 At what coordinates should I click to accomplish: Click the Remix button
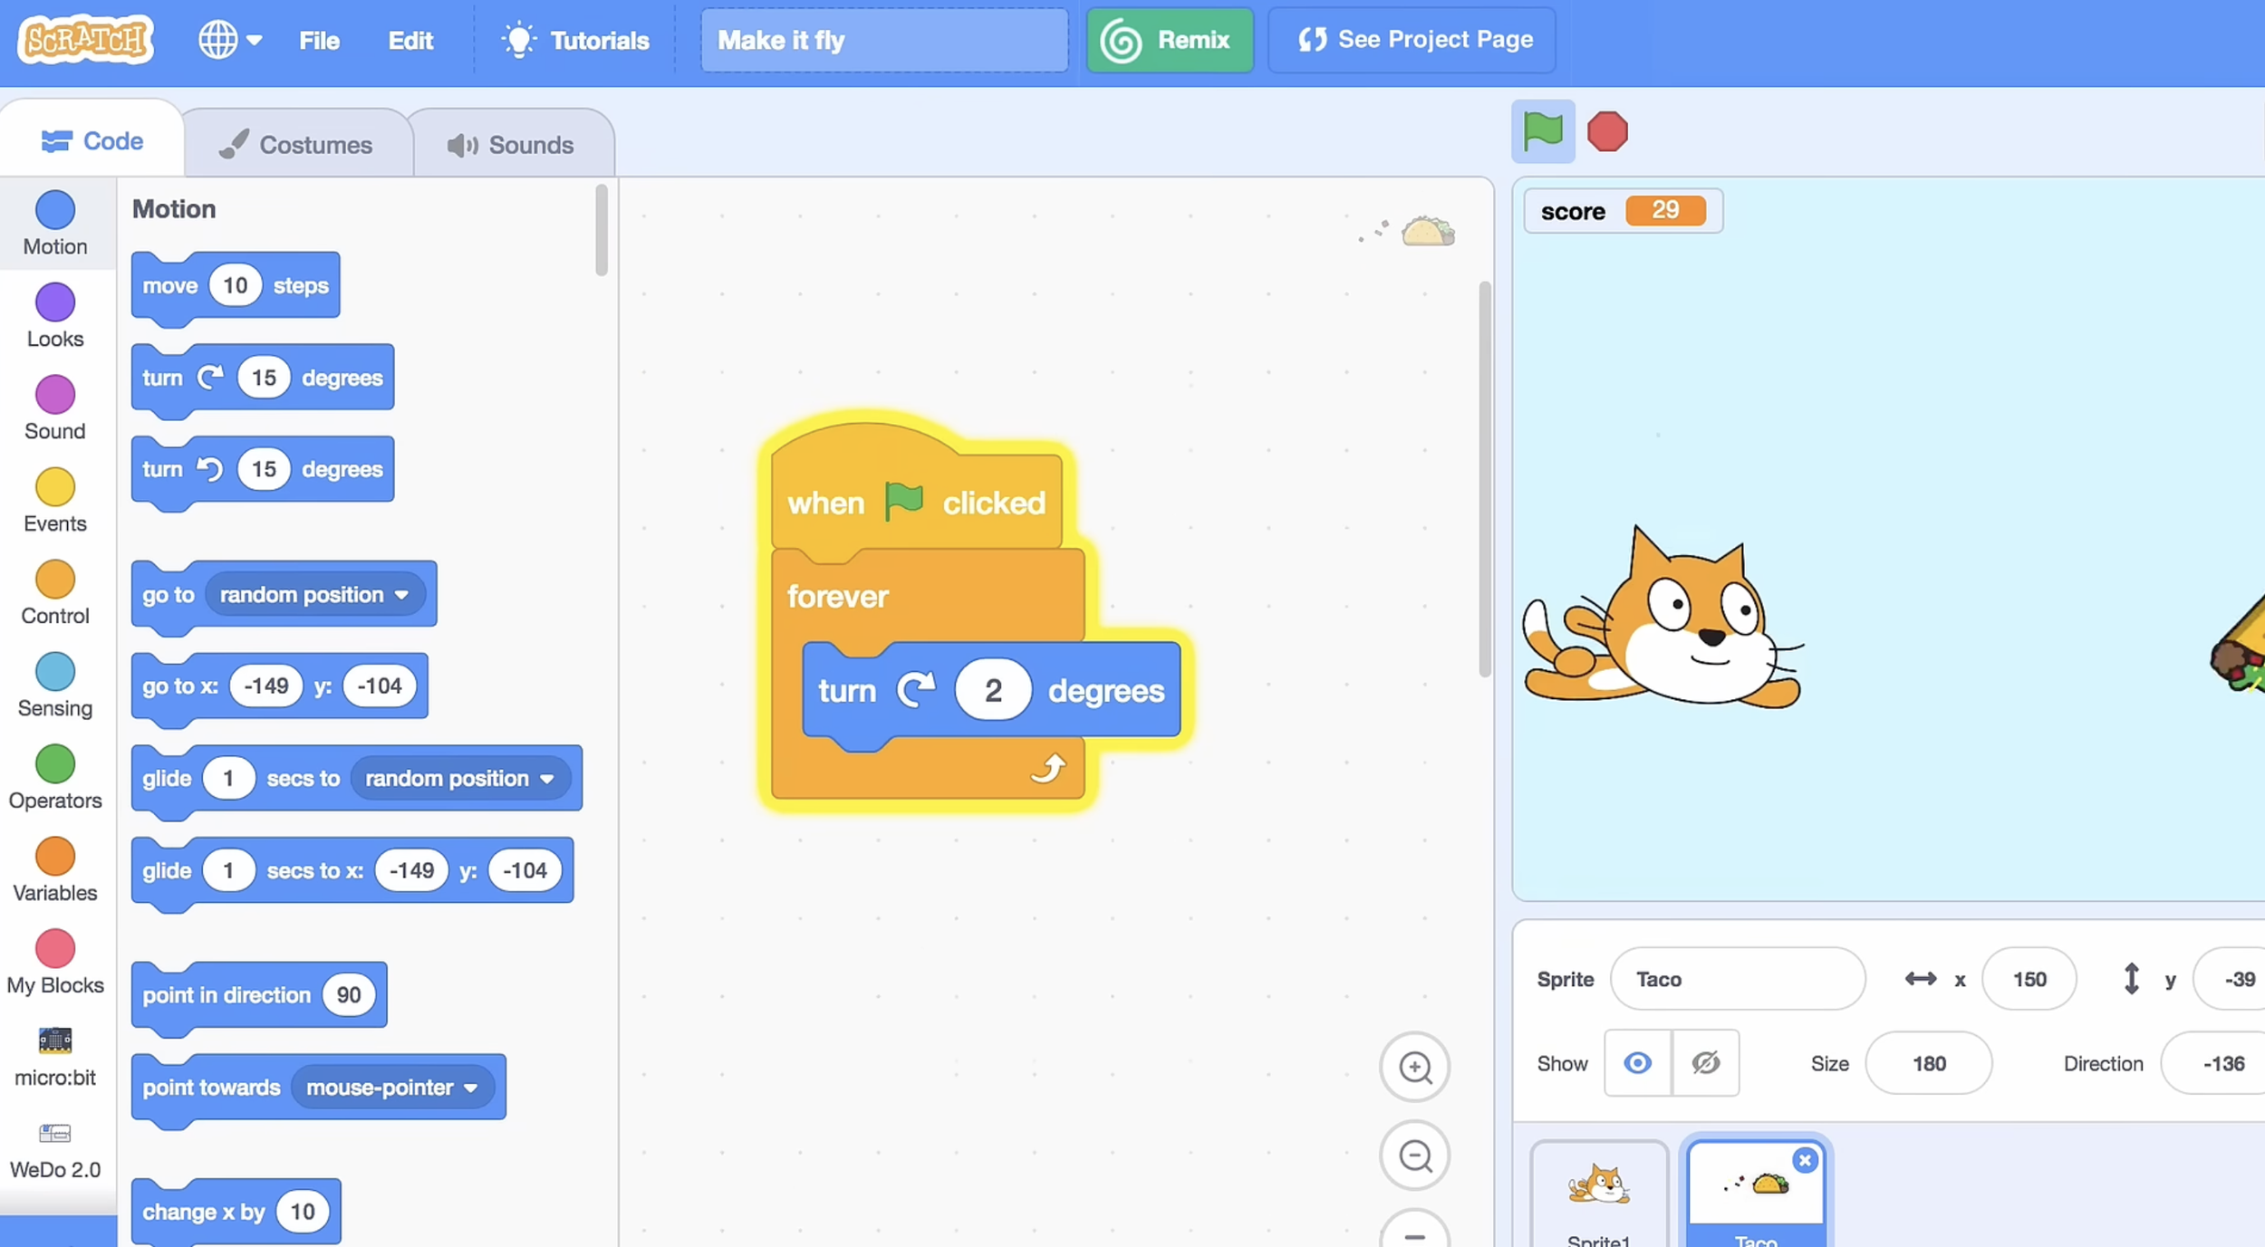point(1169,40)
